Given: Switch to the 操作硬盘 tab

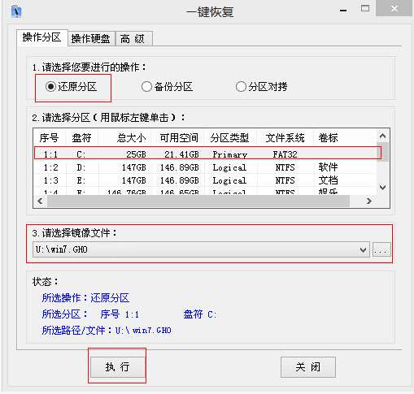Looking at the screenshot, I should tap(91, 39).
